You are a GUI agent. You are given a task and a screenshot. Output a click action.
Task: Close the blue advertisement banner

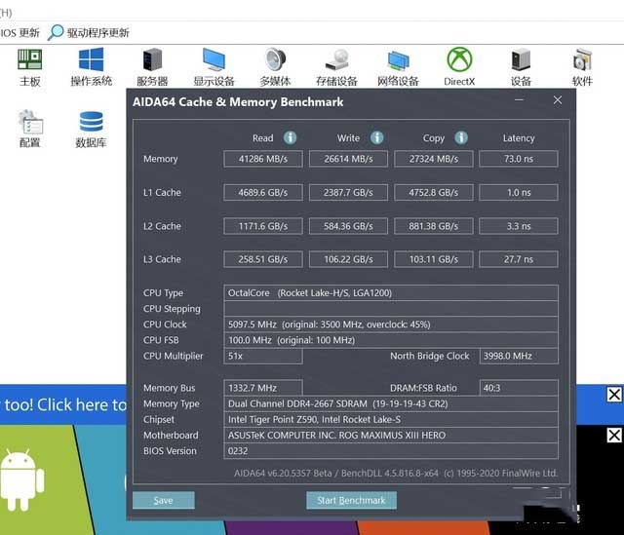614,395
